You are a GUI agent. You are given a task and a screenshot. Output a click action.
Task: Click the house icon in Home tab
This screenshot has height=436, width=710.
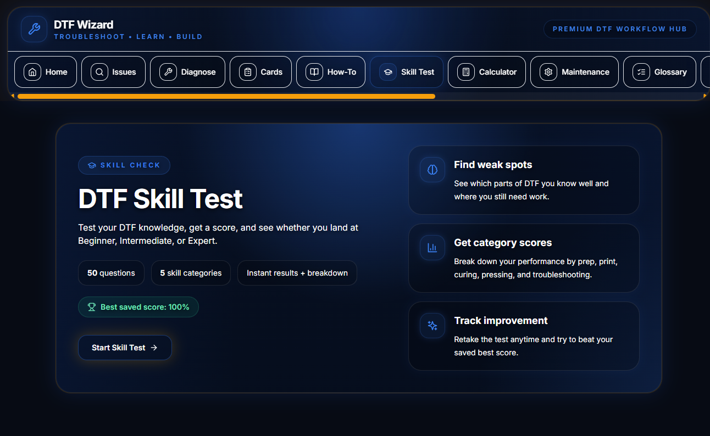coord(32,72)
